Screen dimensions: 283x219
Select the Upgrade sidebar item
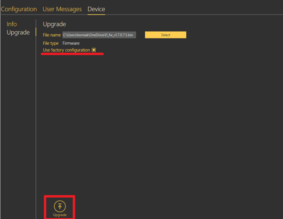coord(18,32)
